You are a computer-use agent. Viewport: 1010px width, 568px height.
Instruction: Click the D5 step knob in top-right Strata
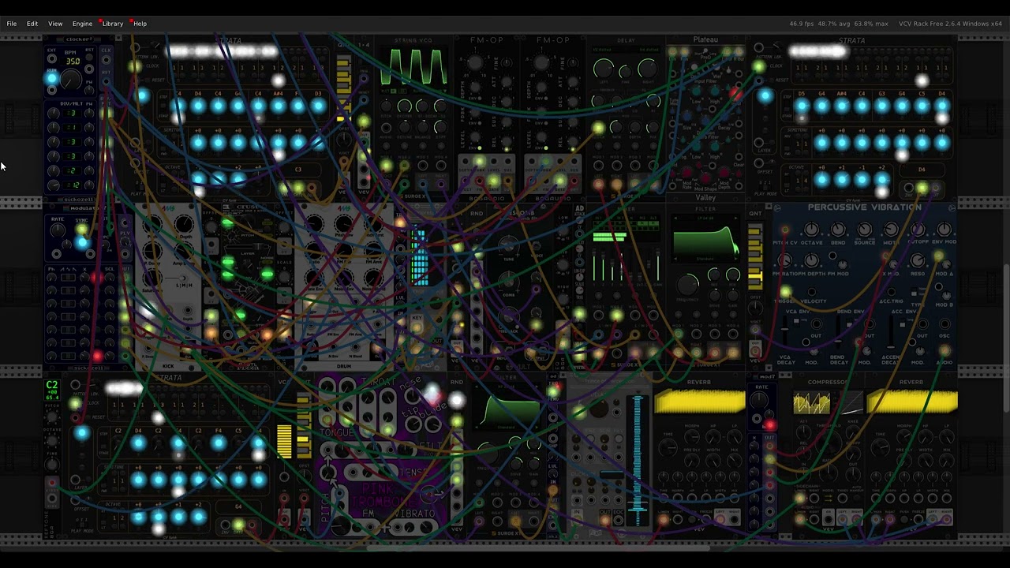point(802,106)
